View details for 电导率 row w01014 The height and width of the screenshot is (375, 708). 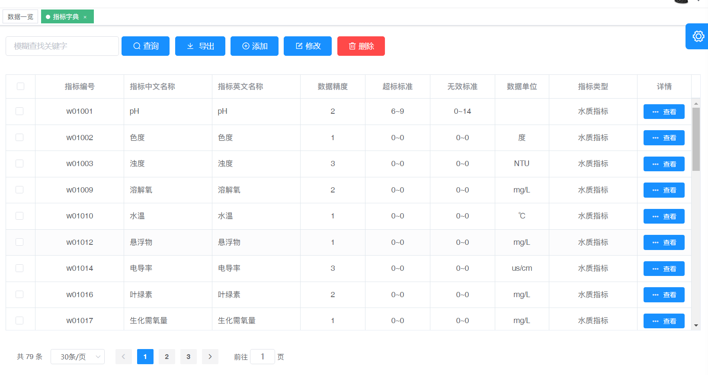pos(664,269)
